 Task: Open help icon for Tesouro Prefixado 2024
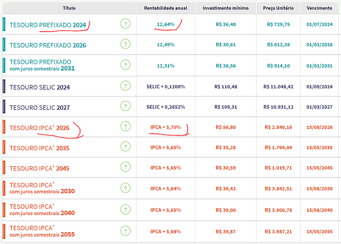[126, 24]
